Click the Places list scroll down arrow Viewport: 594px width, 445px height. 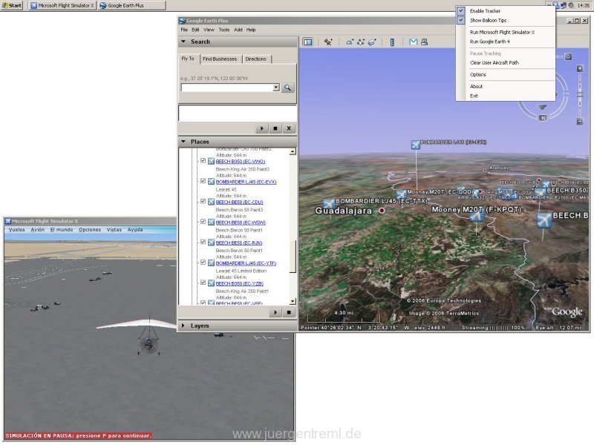(293, 302)
